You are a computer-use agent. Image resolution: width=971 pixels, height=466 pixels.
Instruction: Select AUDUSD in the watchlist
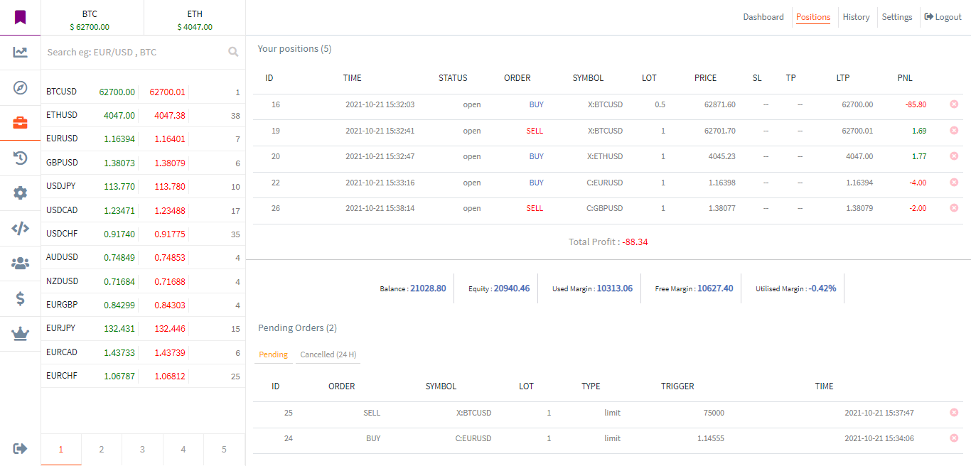tap(143, 257)
